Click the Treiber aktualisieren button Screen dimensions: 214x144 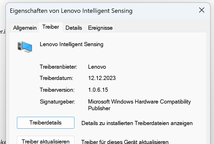tap(46, 141)
